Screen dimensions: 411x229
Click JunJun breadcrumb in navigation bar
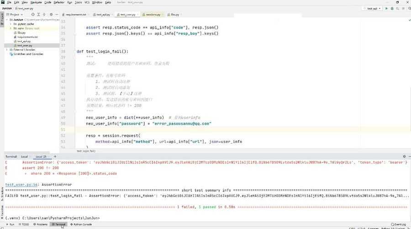(x=7, y=8)
